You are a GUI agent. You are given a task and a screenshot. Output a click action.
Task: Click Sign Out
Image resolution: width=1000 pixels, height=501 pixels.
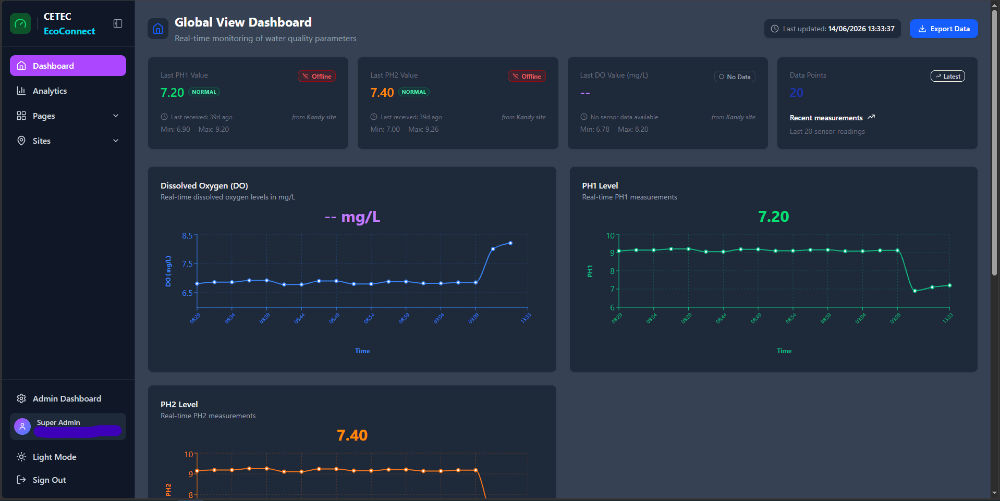[x=68, y=480]
